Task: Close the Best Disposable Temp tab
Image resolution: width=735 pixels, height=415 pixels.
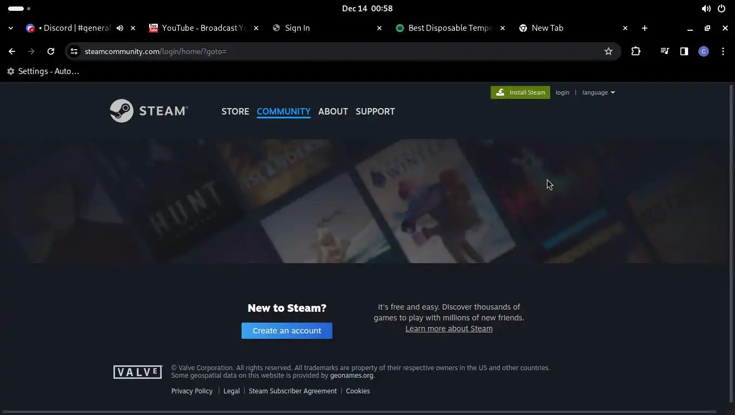Action: (503, 28)
